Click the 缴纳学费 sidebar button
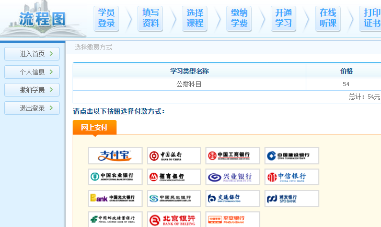This screenshot has width=381, height=227. pos(32,90)
